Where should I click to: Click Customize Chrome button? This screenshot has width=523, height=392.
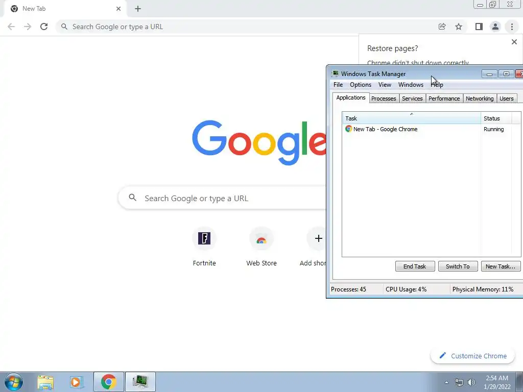473,356
